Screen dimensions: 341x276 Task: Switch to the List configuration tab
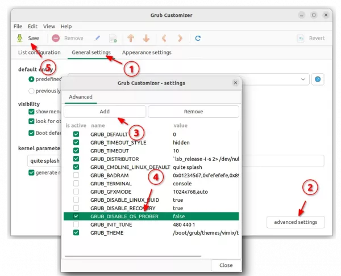click(x=39, y=53)
